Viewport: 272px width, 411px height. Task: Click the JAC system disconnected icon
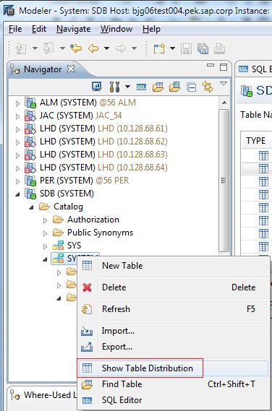point(30,116)
